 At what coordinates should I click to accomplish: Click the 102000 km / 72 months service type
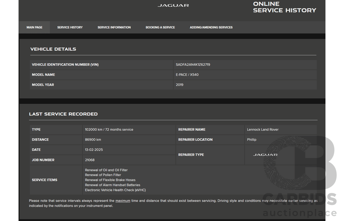click(109, 130)
